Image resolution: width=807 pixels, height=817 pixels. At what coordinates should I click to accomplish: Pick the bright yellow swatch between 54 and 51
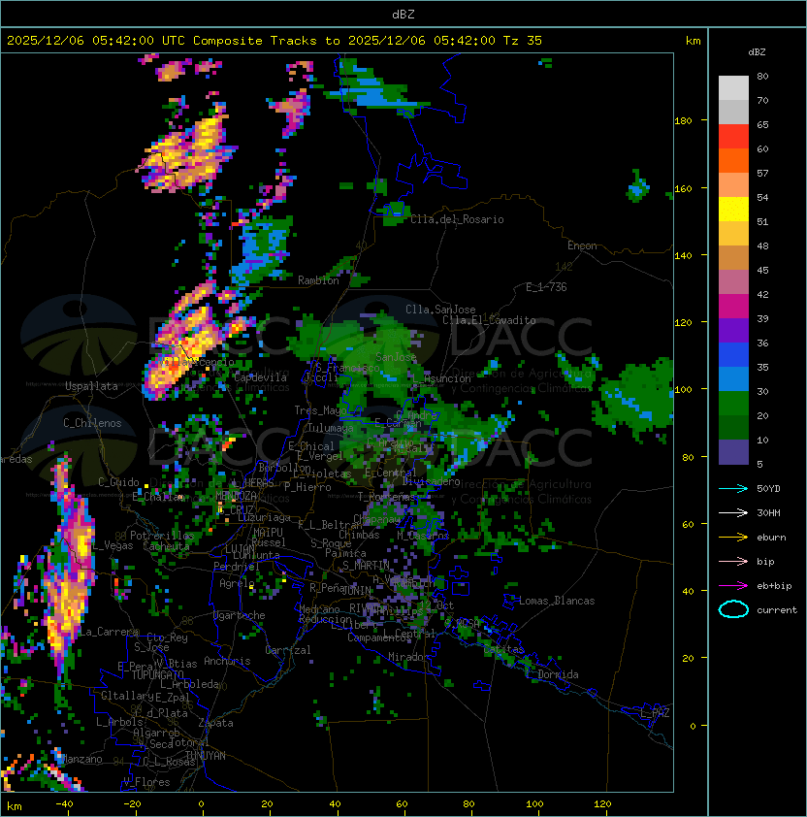pyautogui.click(x=733, y=209)
